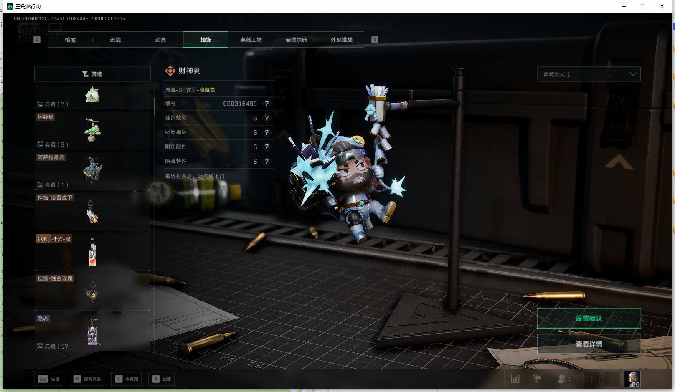Screen dimensions: 675x392
Task: Click the Q previous-tab key icon
Action: tap(37, 40)
